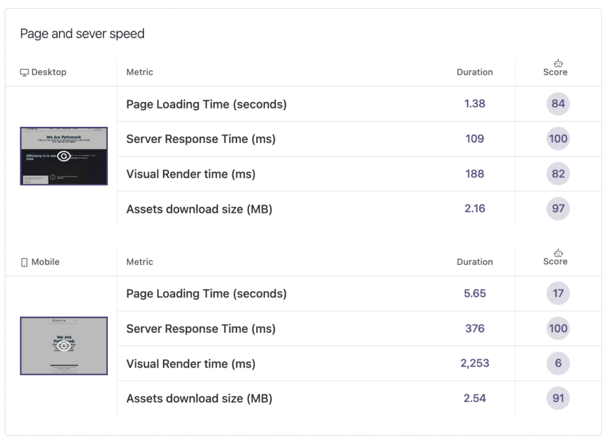The image size is (607, 443).
Task: Click the desktop Duration column header
Action: point(474,72)
